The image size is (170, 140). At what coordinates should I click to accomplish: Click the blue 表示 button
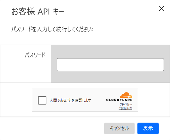(148, 128)
